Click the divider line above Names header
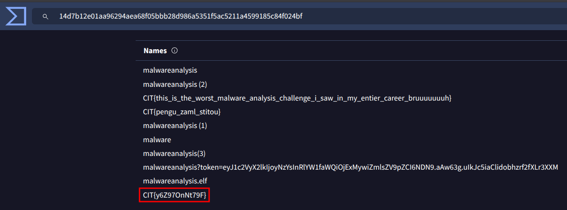This screenshot has height=210, width=567. (x=350, y=41)
